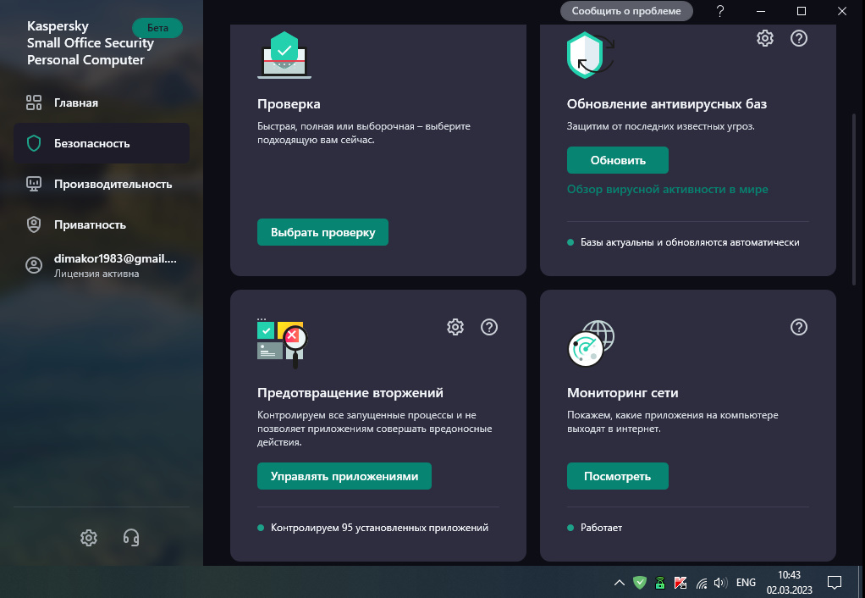Click the question mark help in title bar
Screen dimensions: 865x598
(720, 11)
